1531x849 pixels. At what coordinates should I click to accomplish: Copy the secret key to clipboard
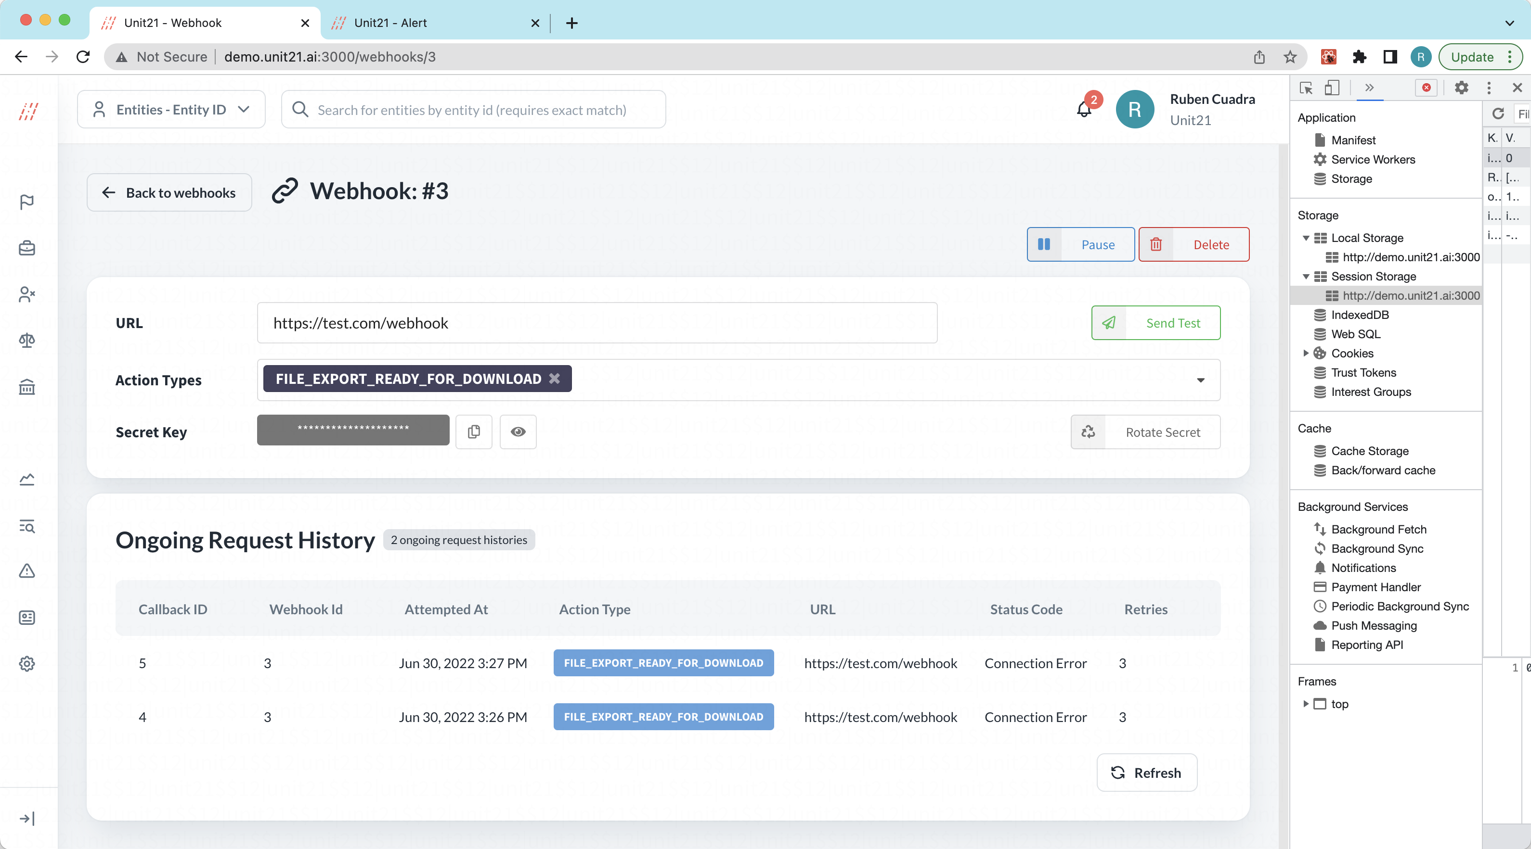point(474,431)
